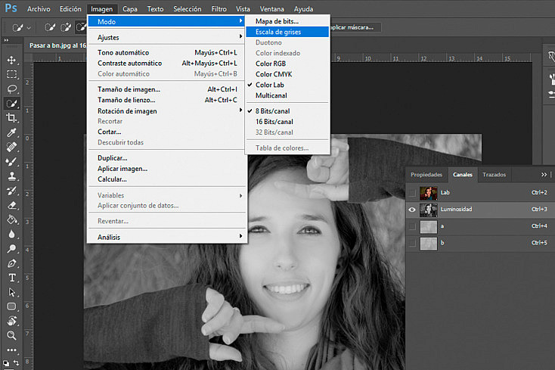Expand the panel group double-arrow
This screenshot has height=370, width=555.
(x=544, y=175)
